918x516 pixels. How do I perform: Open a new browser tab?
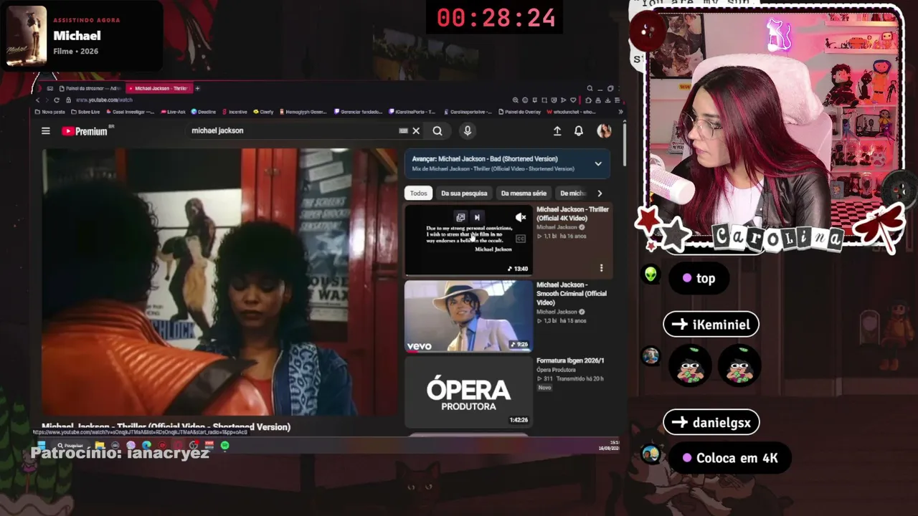(x=197, y=88)
